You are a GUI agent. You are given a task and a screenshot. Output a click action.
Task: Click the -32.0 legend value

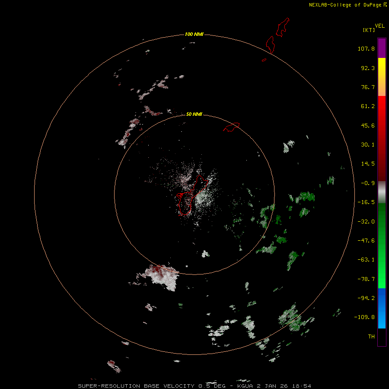(366, 222)
